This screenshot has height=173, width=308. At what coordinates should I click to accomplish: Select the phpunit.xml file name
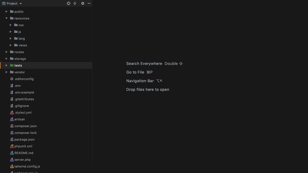tap(23, 146)
